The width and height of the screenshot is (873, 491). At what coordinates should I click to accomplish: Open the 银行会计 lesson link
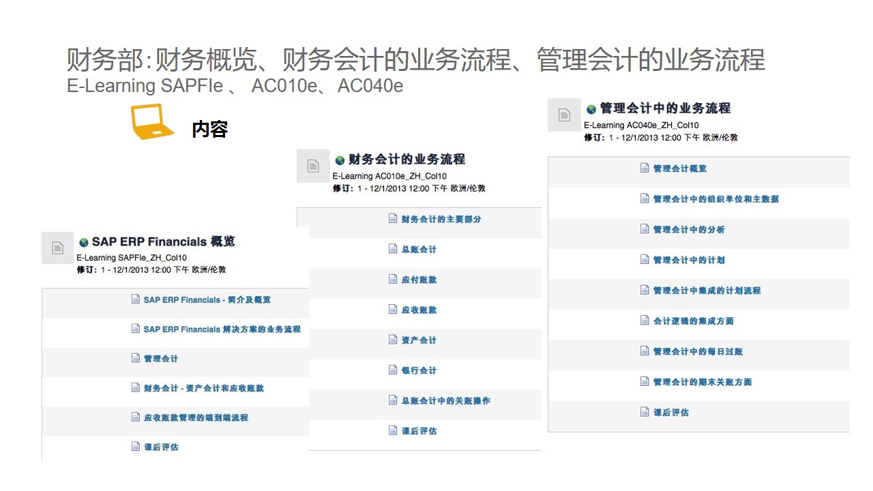click(x=419, y=370)
